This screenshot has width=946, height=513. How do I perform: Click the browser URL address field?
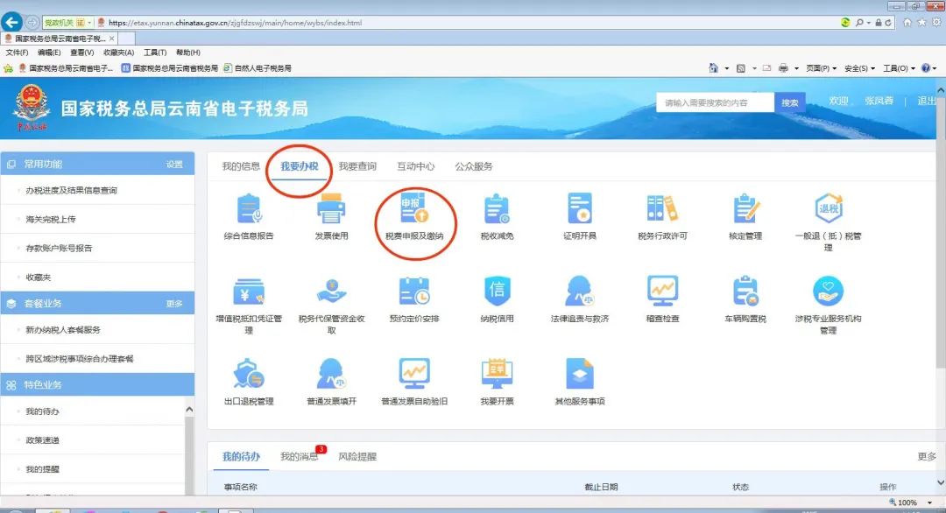[470, 22]
